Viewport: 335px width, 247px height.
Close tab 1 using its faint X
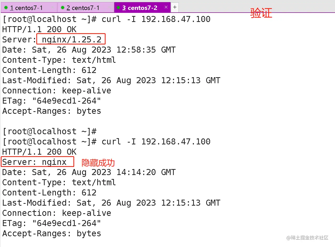(53, 8)
